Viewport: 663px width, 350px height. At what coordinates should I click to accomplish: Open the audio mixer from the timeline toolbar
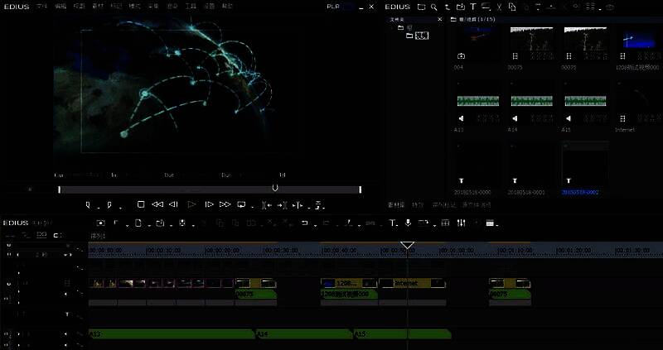[461, 223]
